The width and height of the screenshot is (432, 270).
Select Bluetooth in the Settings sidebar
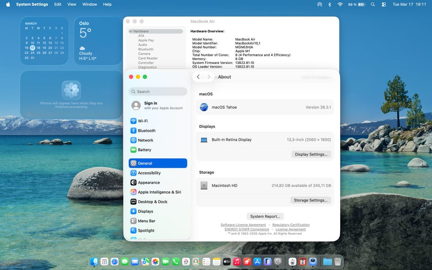click(146, 130)
